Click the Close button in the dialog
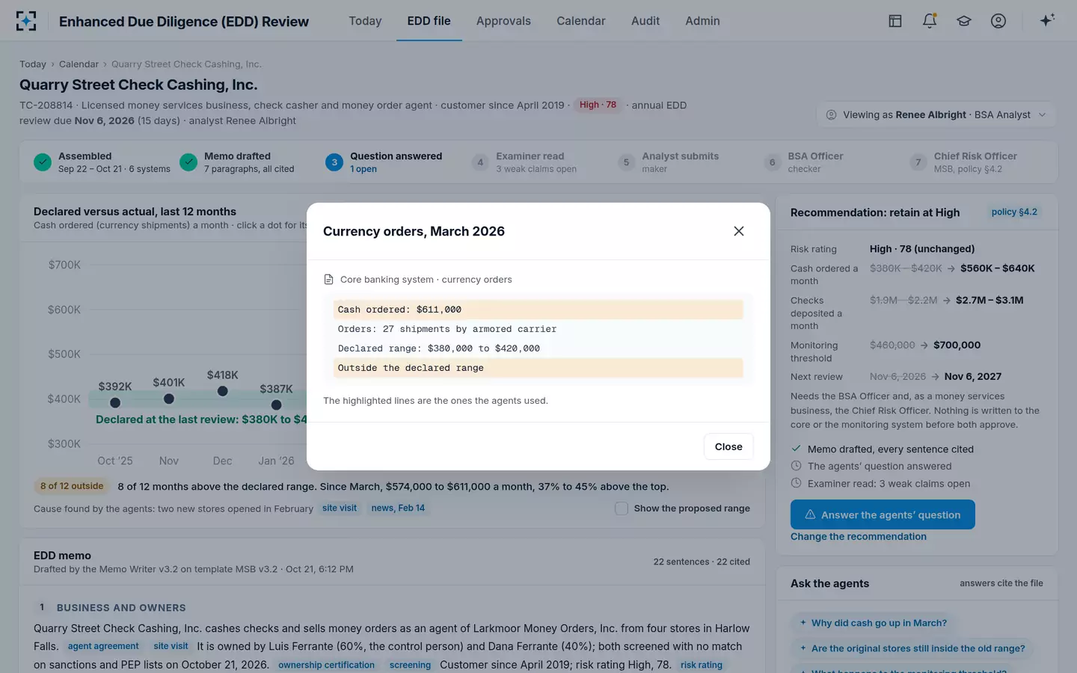This screenshot has width=1077, height=673. [x=728, y=446]
